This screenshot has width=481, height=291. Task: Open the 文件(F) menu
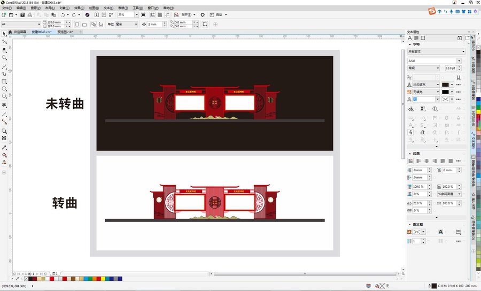click(7, 8)
